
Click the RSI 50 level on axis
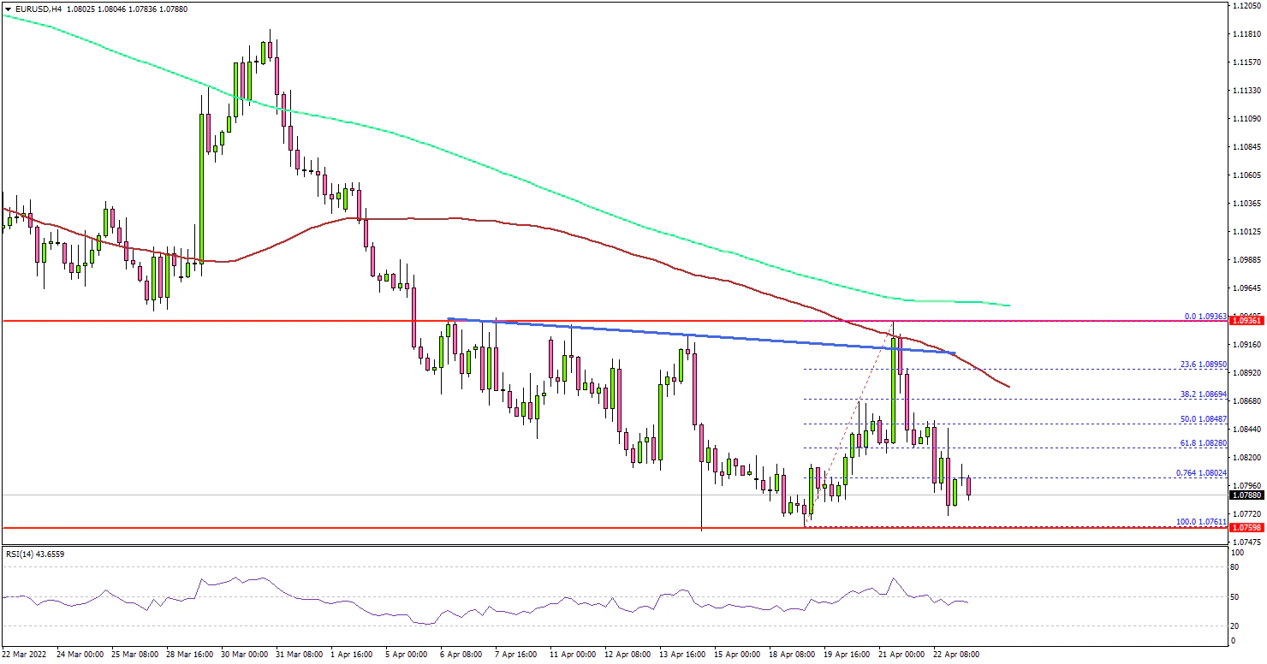coord(1234,596)
